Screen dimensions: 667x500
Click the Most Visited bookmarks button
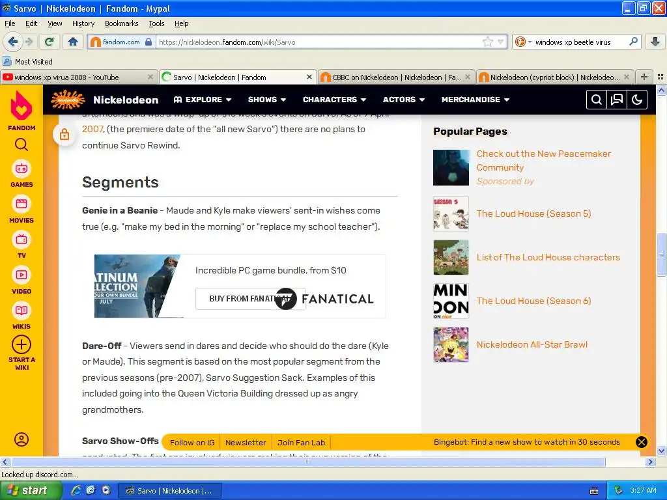[x=27, y=62]
